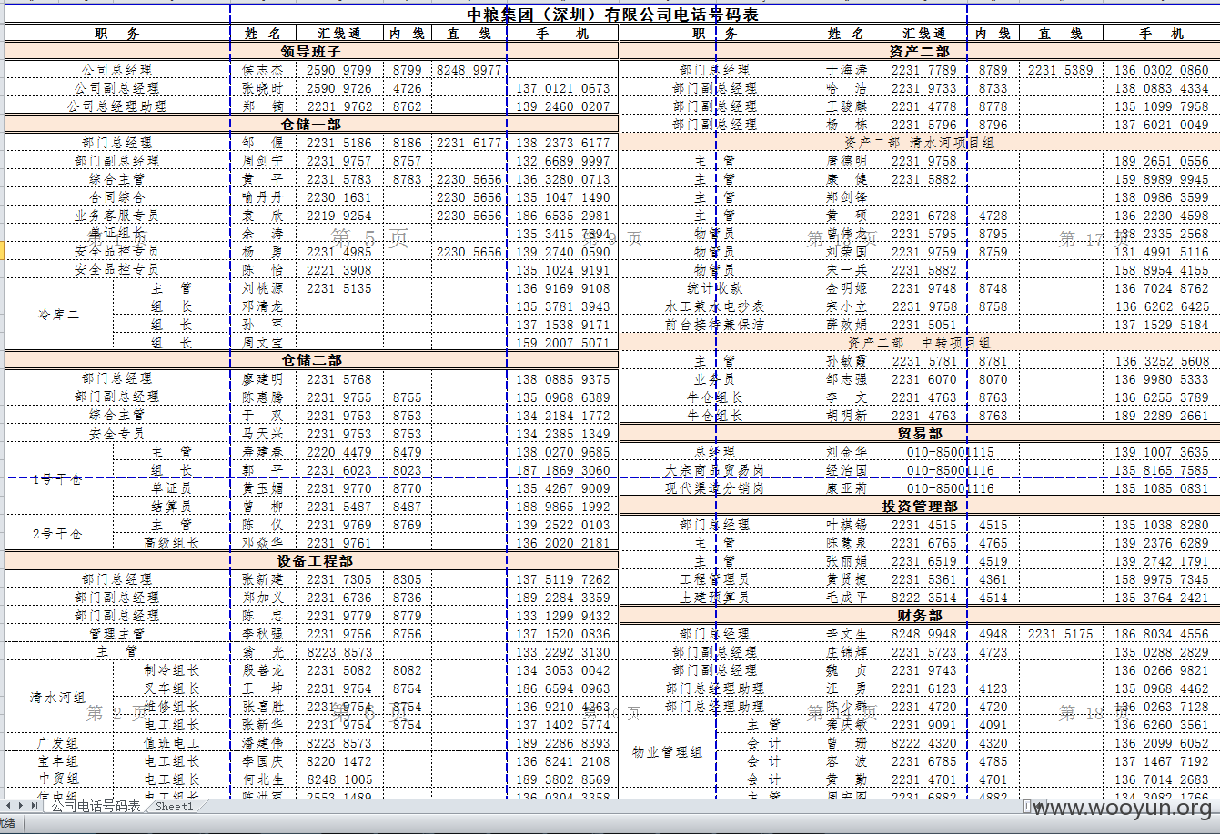Select mobile number 139 2460 0207

[563, 106]
